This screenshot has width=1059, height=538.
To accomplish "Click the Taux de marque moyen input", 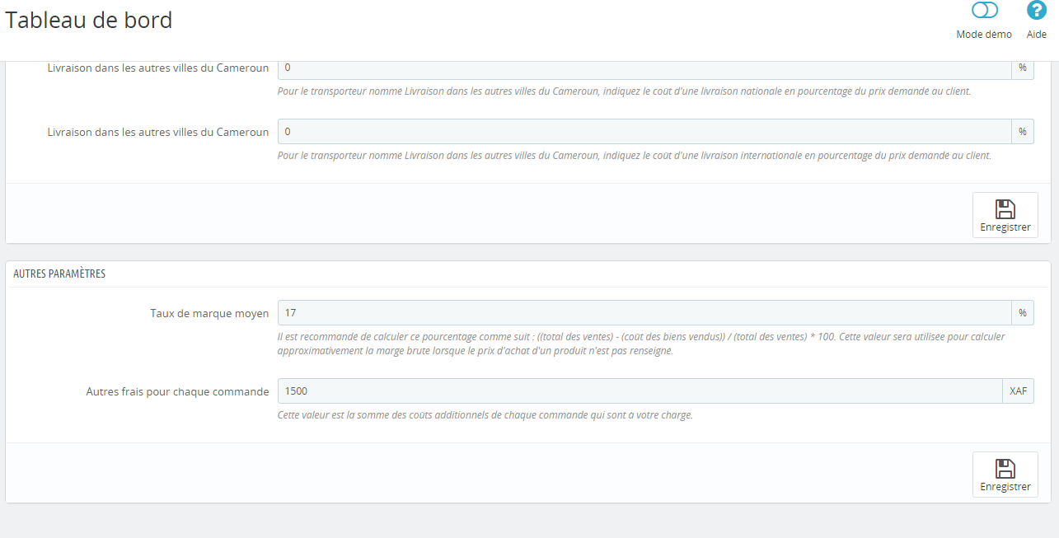I will (644, 313).
